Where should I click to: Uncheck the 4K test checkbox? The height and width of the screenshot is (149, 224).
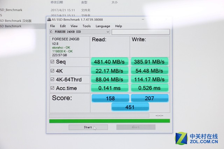pyautogui.click(x=52, y=70)
